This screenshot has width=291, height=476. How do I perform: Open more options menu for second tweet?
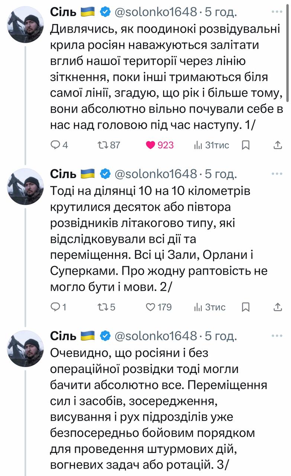[277, 174]
